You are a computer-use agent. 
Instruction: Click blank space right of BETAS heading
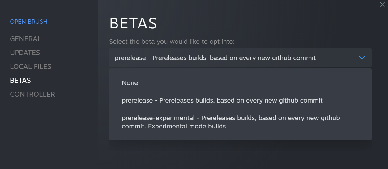(263, 23)
